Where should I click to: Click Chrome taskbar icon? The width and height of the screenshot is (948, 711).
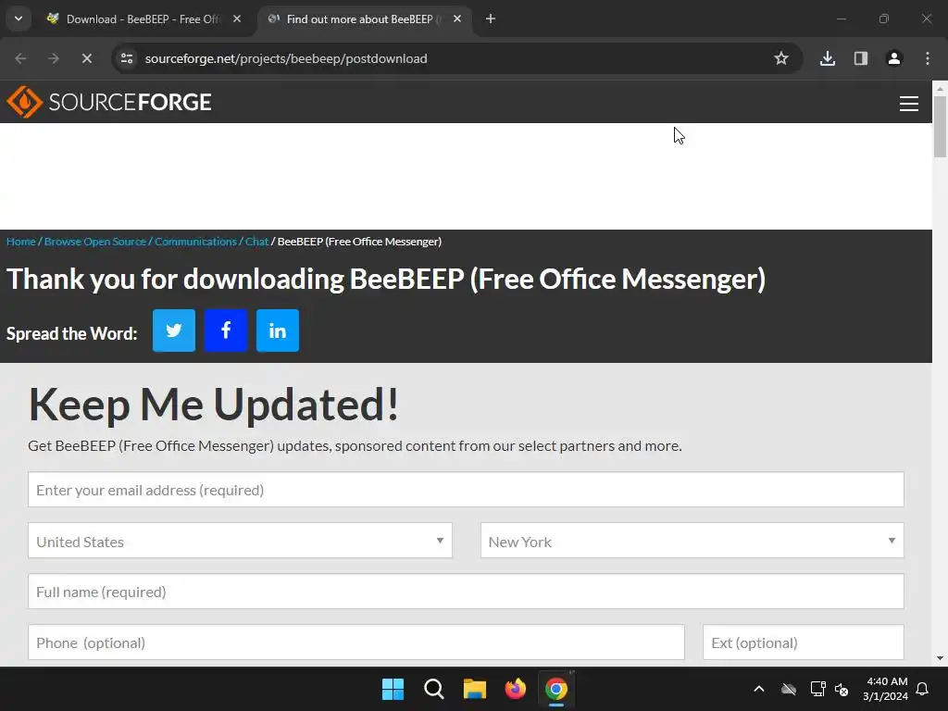(x=556, y=689)
